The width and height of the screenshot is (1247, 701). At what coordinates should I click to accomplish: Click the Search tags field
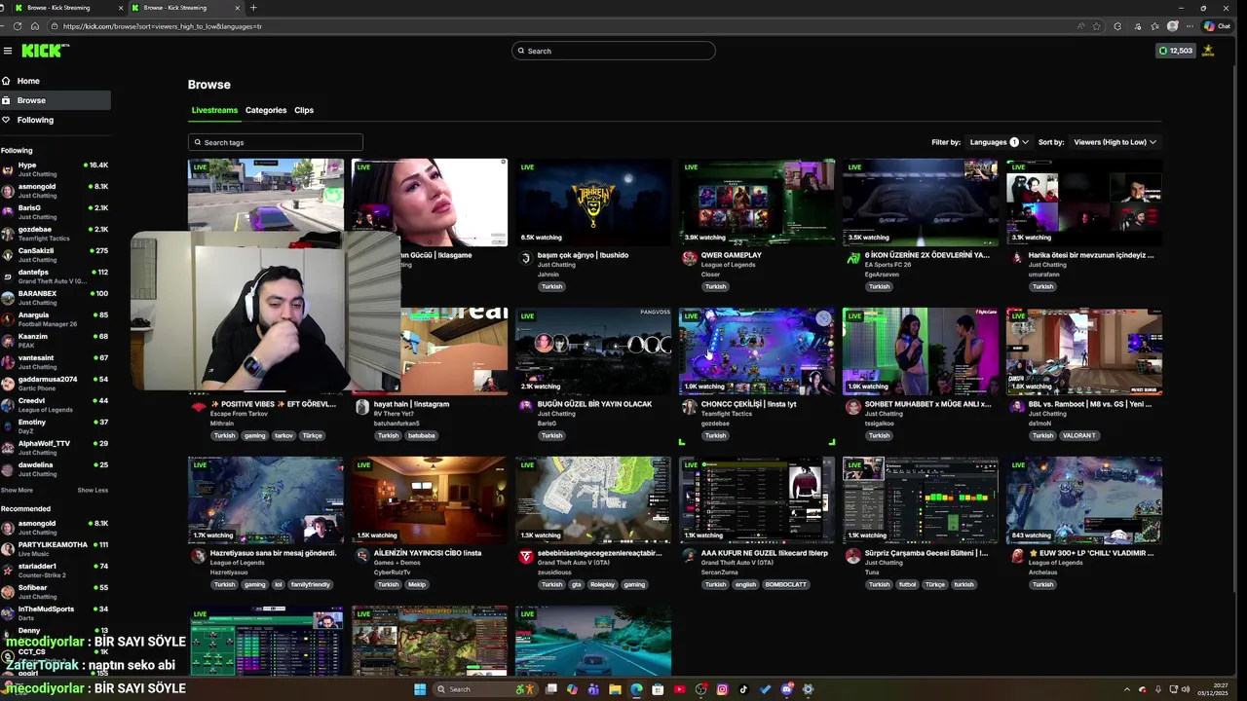coord(276,142)
